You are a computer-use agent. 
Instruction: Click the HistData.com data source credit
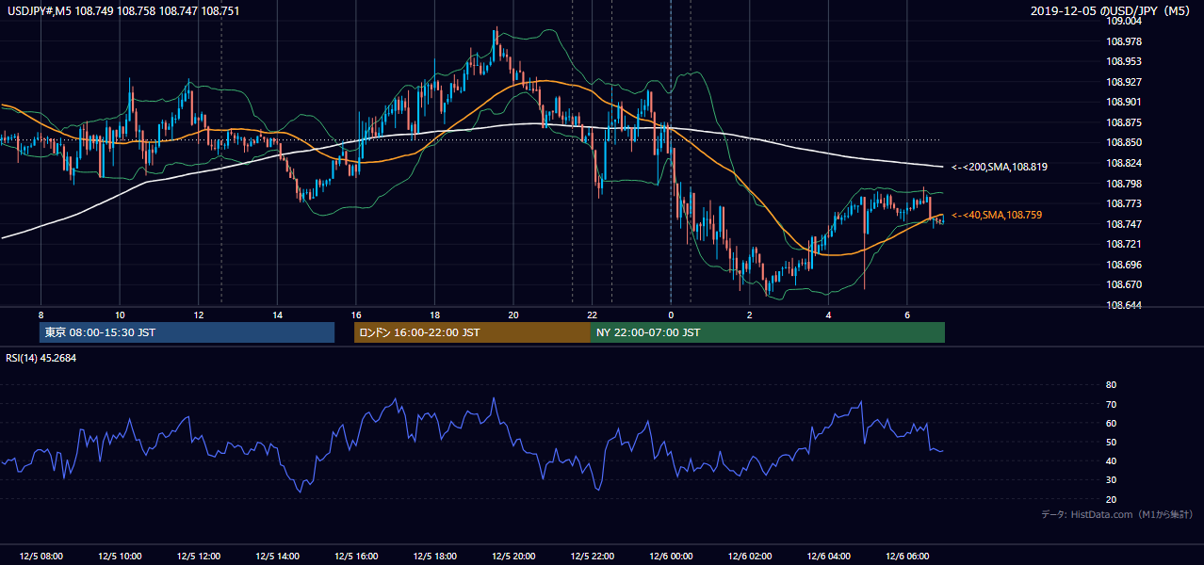coord(1117,514)
